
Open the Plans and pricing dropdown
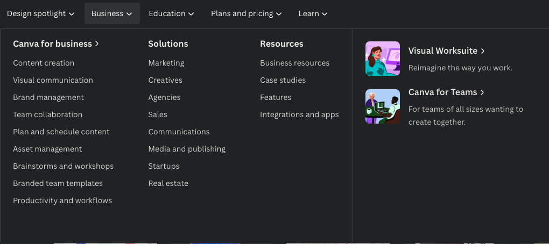(x=246, y=13)
